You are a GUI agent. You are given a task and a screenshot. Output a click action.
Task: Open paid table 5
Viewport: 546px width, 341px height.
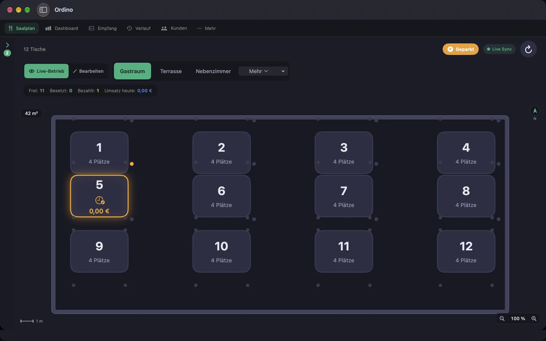99,196
